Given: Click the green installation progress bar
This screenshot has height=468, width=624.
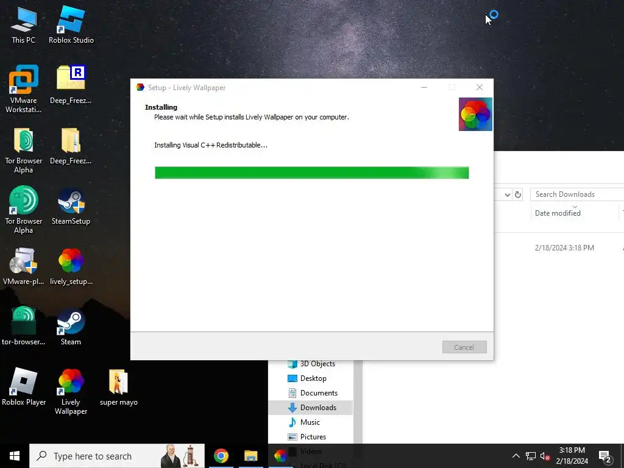Looking at the screenshot, I should click(311, 172).
